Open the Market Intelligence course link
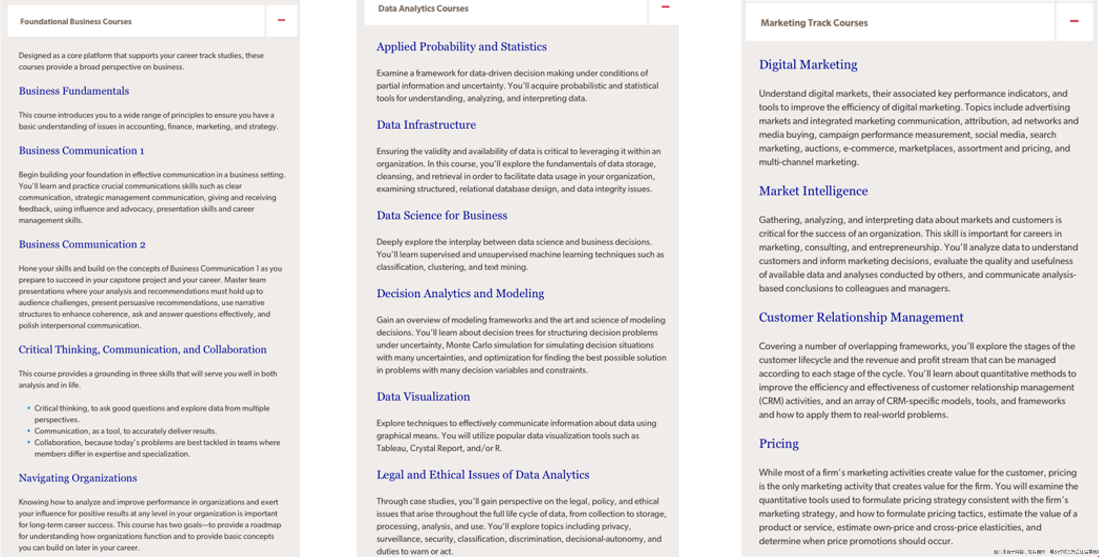 tap(813, 191)
